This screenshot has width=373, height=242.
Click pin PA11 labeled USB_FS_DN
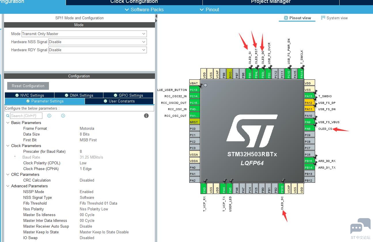[x=310, y=109]
